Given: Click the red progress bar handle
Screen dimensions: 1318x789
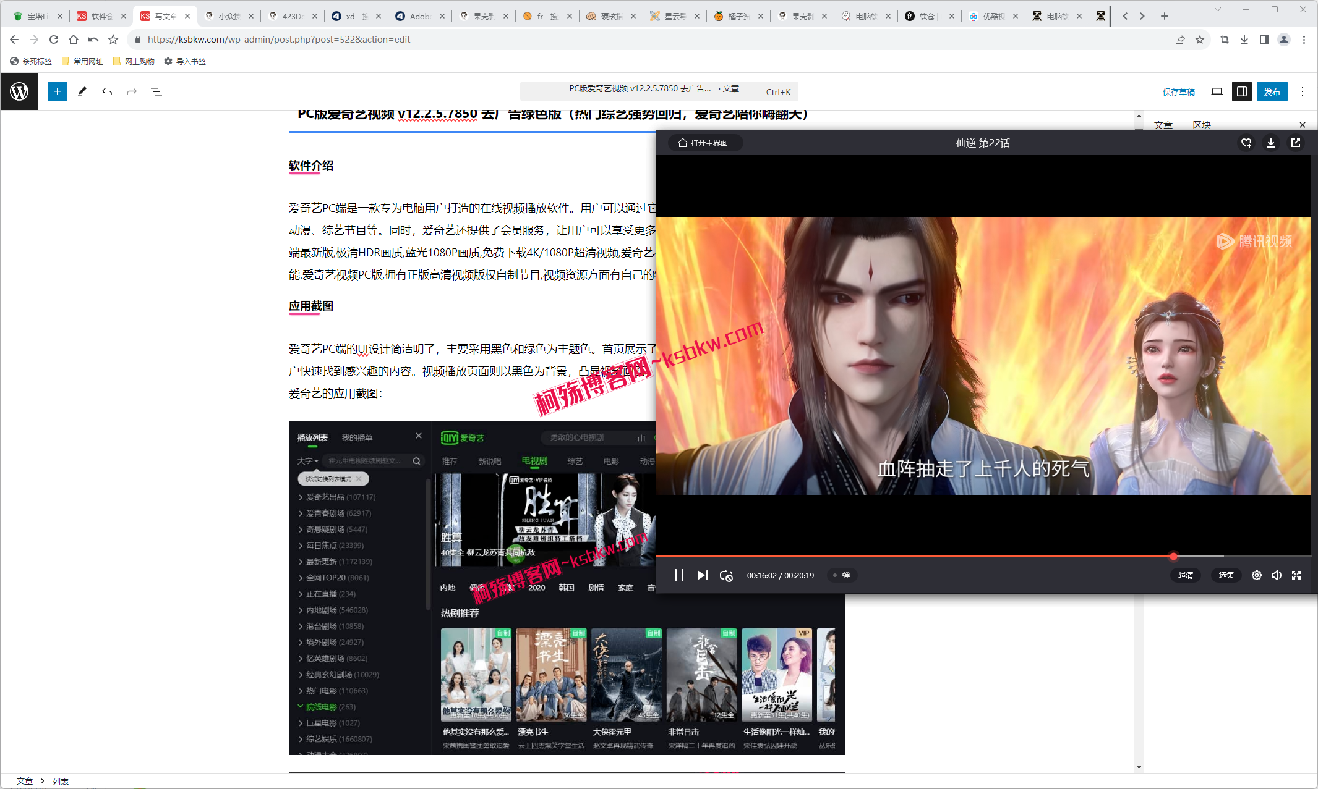Looking at the screenshot, I should [1173, 556].
